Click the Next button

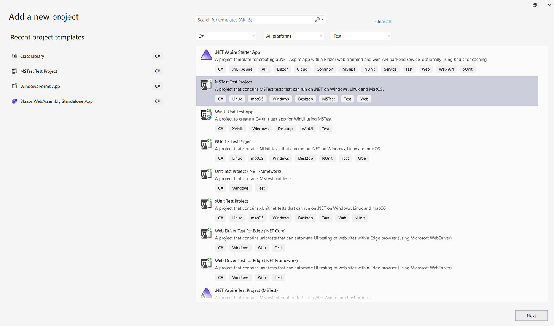pos(531,316)
